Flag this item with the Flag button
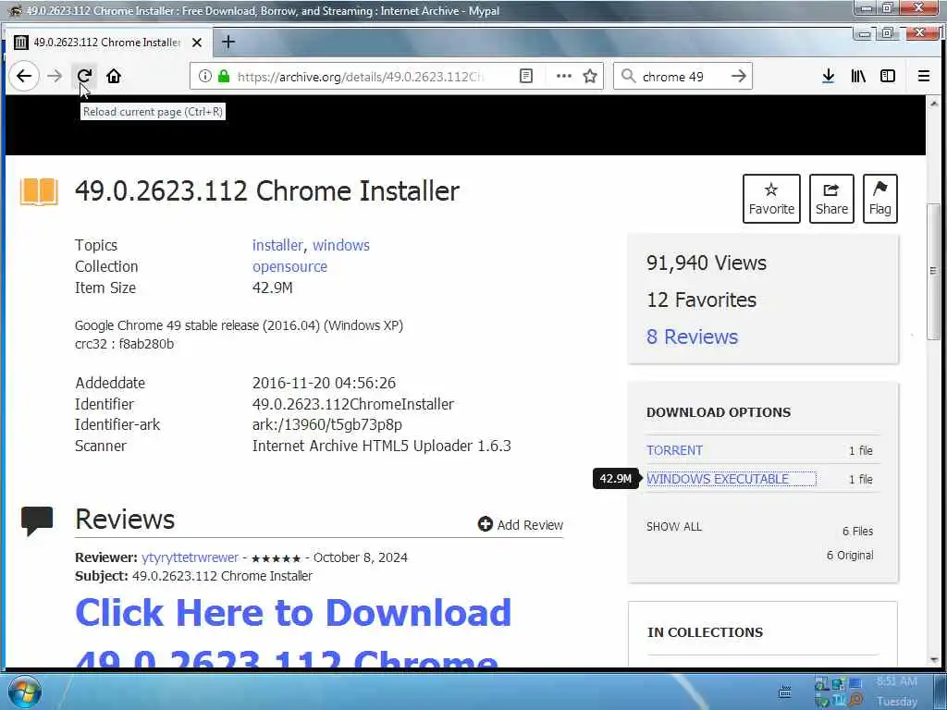947x710 pixels. 880,199
